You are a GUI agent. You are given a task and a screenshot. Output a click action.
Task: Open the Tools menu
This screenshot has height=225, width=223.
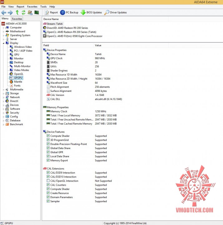[x=43, y=7]
